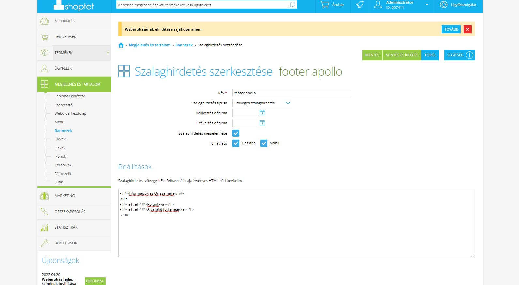Image resolution: width=519 pixels, height=285 pixels.
Task: Open Áttekintés in sidebar
Action: (74, 21)
